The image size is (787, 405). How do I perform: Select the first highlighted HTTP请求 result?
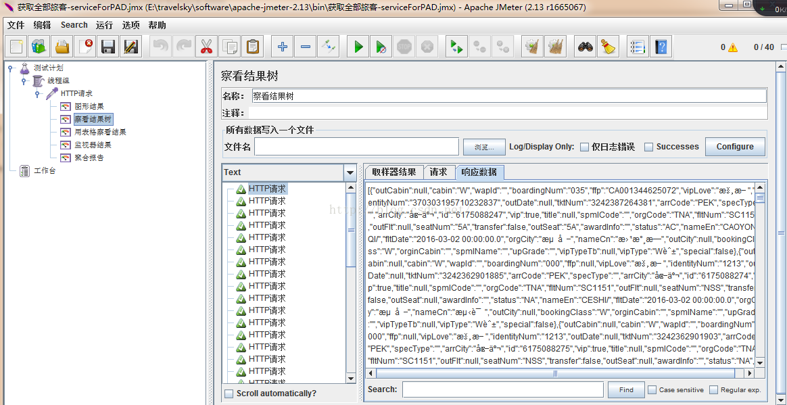(268, 189)
